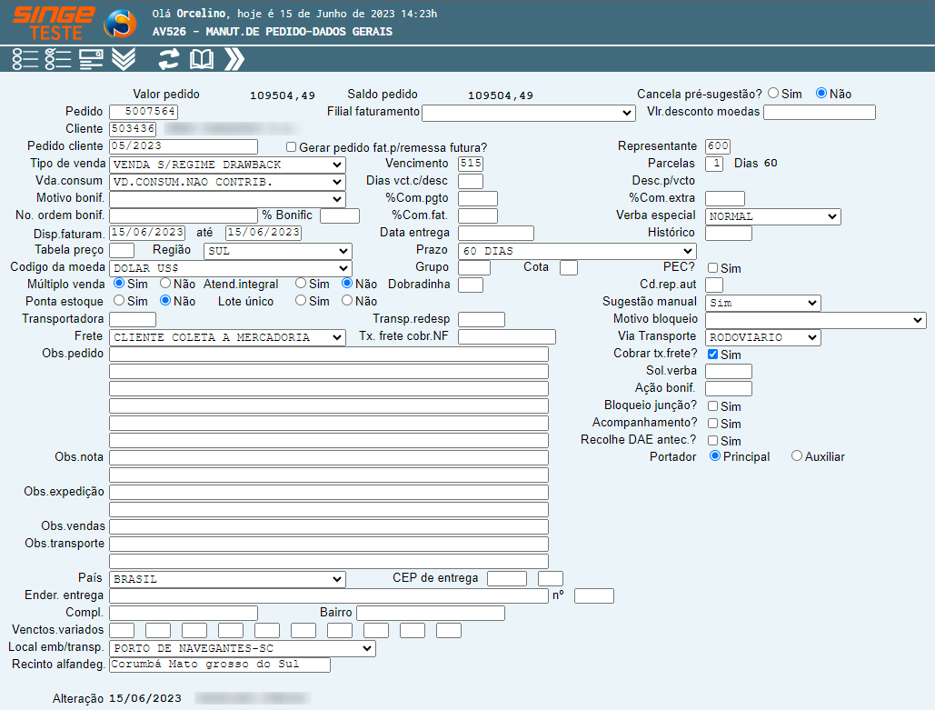The height and width of the screenshot is (710, 935).
Task: Click the Parcelas field
Action: [x=714, y=164]
